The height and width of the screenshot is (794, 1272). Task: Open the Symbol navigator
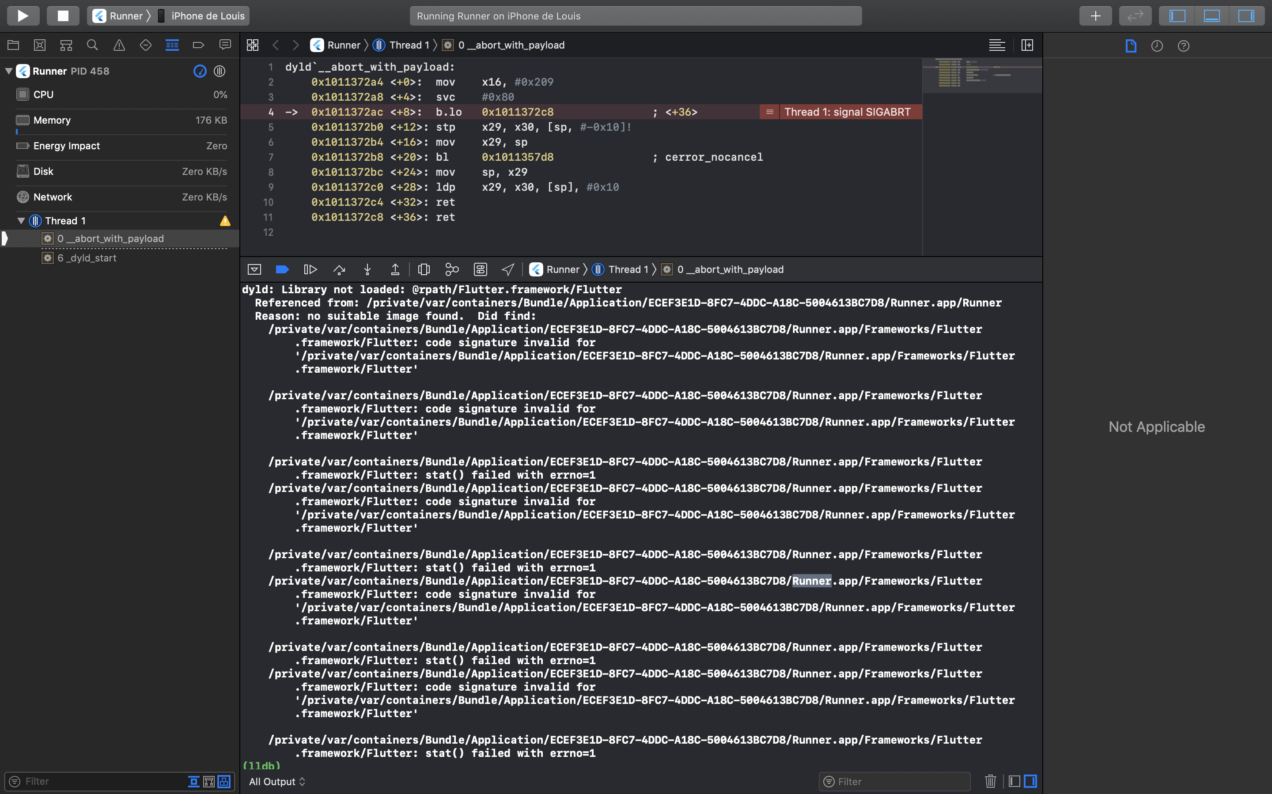click(x=66, y=45)
